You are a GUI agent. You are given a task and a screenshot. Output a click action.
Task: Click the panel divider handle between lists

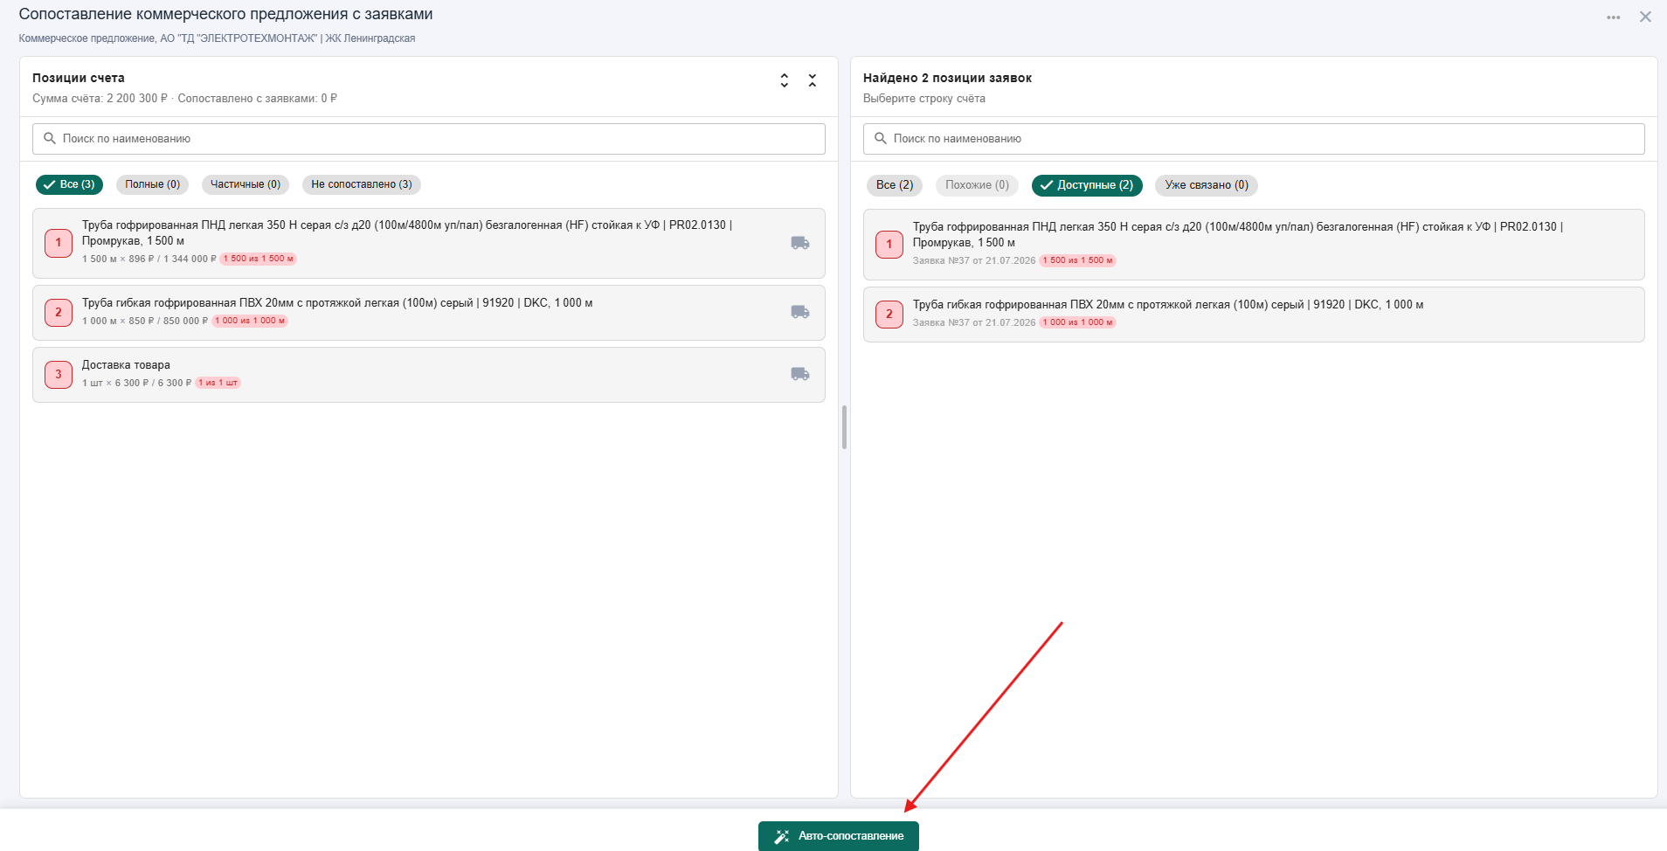point(844,427)
